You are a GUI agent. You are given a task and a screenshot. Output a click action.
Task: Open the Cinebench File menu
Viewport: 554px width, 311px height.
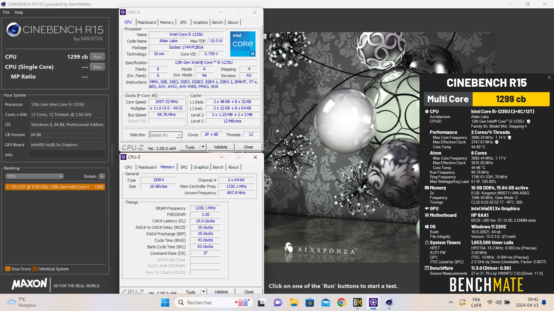6,12
